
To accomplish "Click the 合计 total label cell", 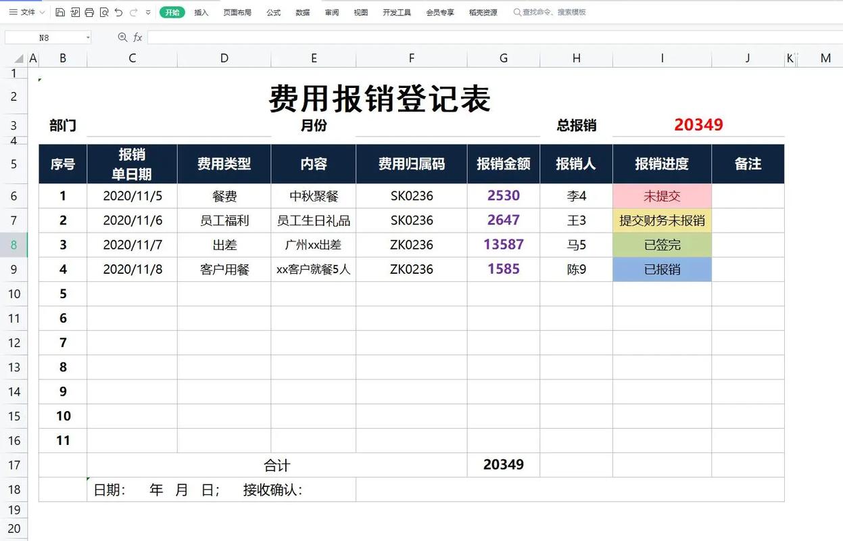I will point(277,465).
